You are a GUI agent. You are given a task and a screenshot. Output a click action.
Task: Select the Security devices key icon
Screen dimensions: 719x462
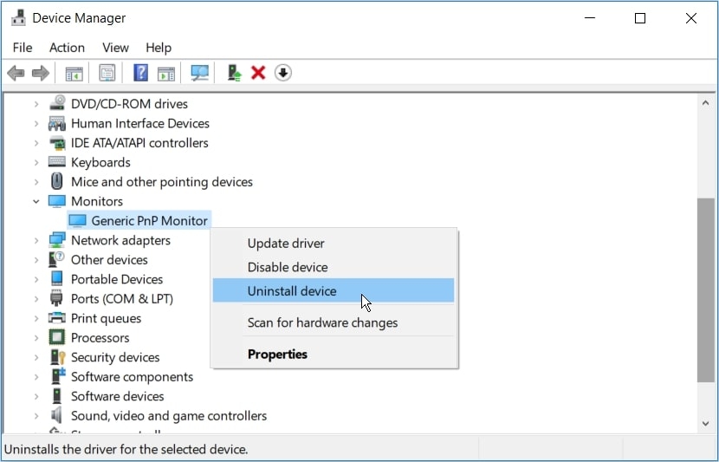point(58,357)
